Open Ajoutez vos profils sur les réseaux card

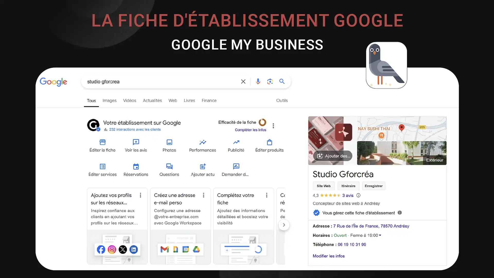(x=117, y=226)
